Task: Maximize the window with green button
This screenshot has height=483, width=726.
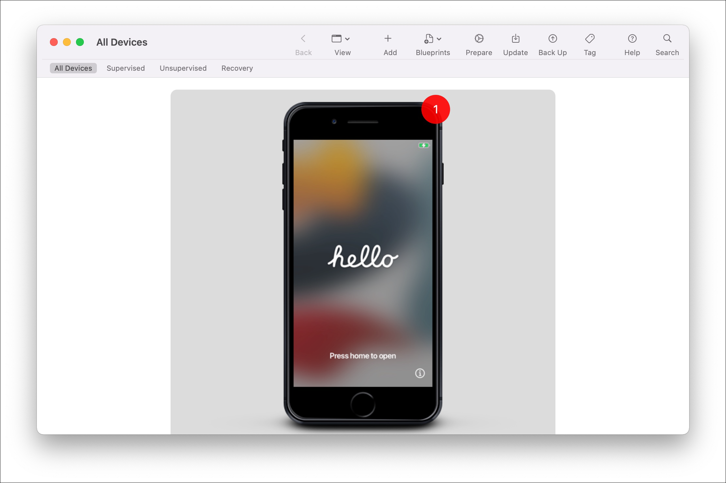Action: pyautogui.click(x=80, y=42)
